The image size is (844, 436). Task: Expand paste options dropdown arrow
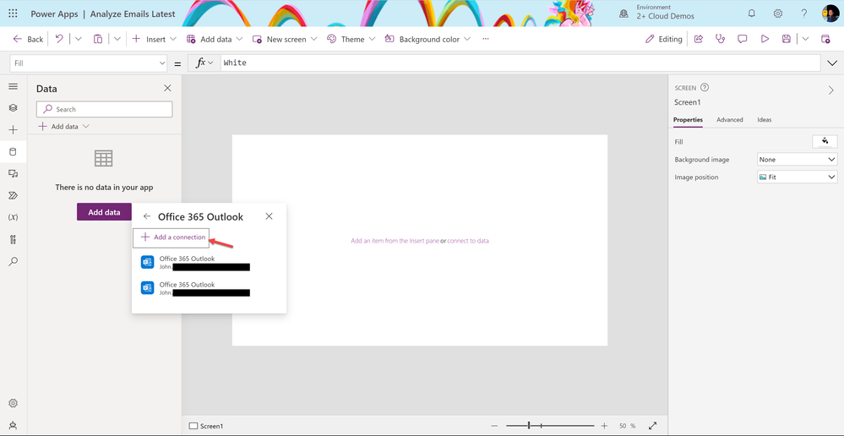point(117,39)
